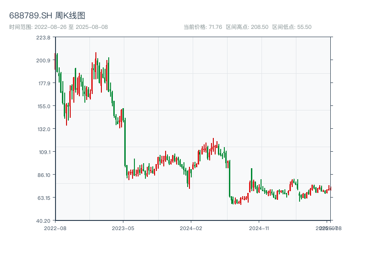Select the 2024-11 x-axis date label
Viewport: 367px width, 275px height.
[260, 228]
